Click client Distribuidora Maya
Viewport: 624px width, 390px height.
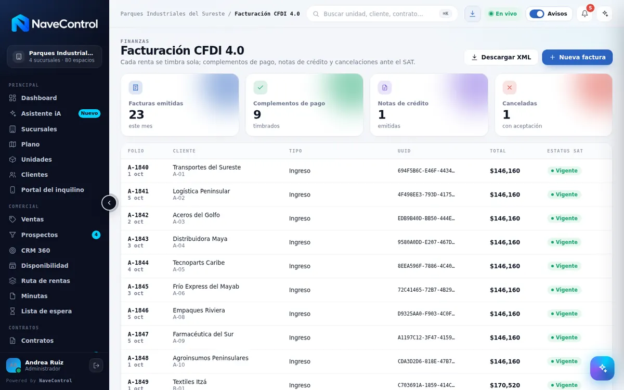point(200,239)
